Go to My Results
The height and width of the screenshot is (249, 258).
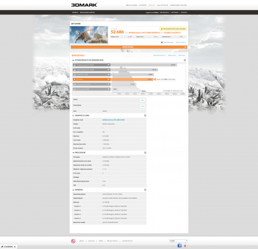point(164,13)
